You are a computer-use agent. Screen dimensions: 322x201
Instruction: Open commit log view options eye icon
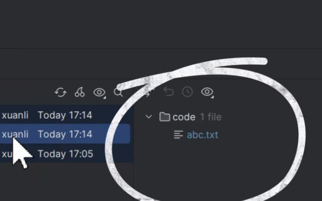100,92
